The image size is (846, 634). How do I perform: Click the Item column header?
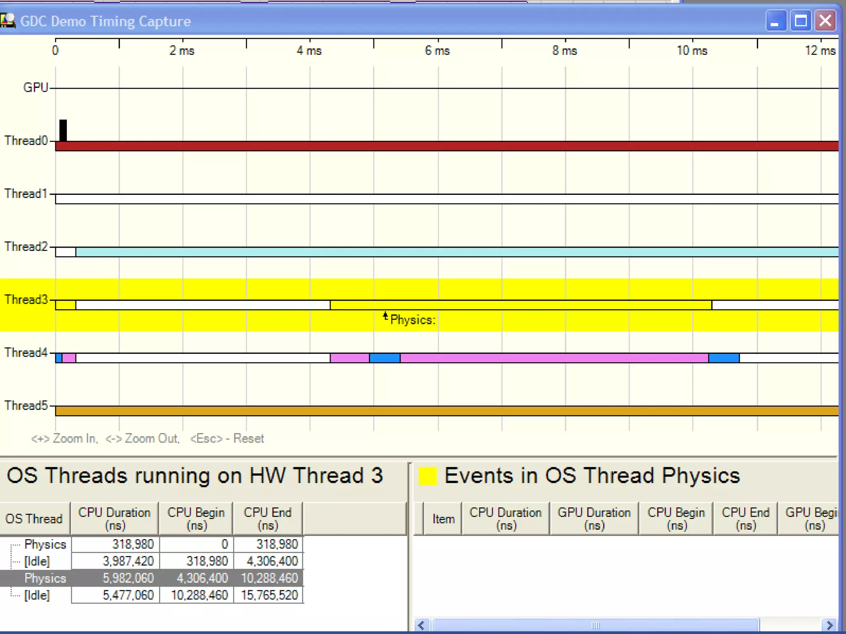[x=443, y=519]
